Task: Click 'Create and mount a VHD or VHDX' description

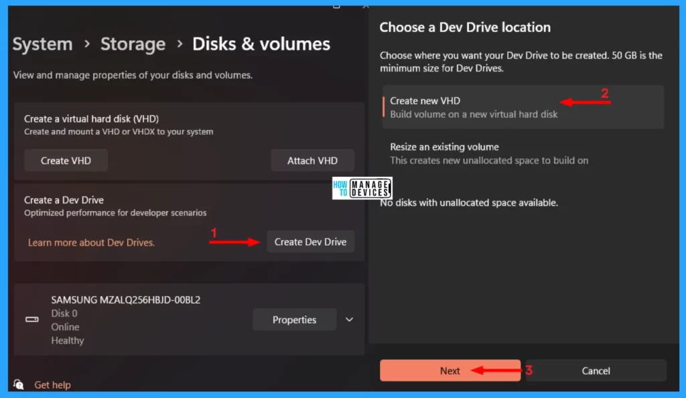Action: click(119, 131)
